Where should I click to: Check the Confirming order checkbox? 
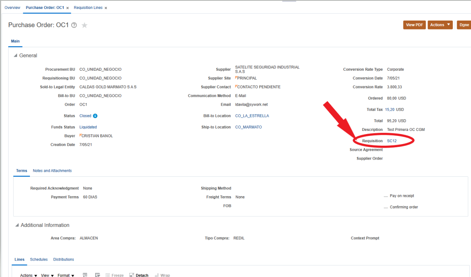coord(385,207)
